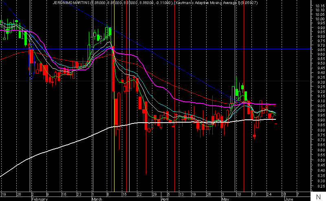Click the 10.00 price axis label
The width and height of the screenshot is (326, 201).
(320, 19)
